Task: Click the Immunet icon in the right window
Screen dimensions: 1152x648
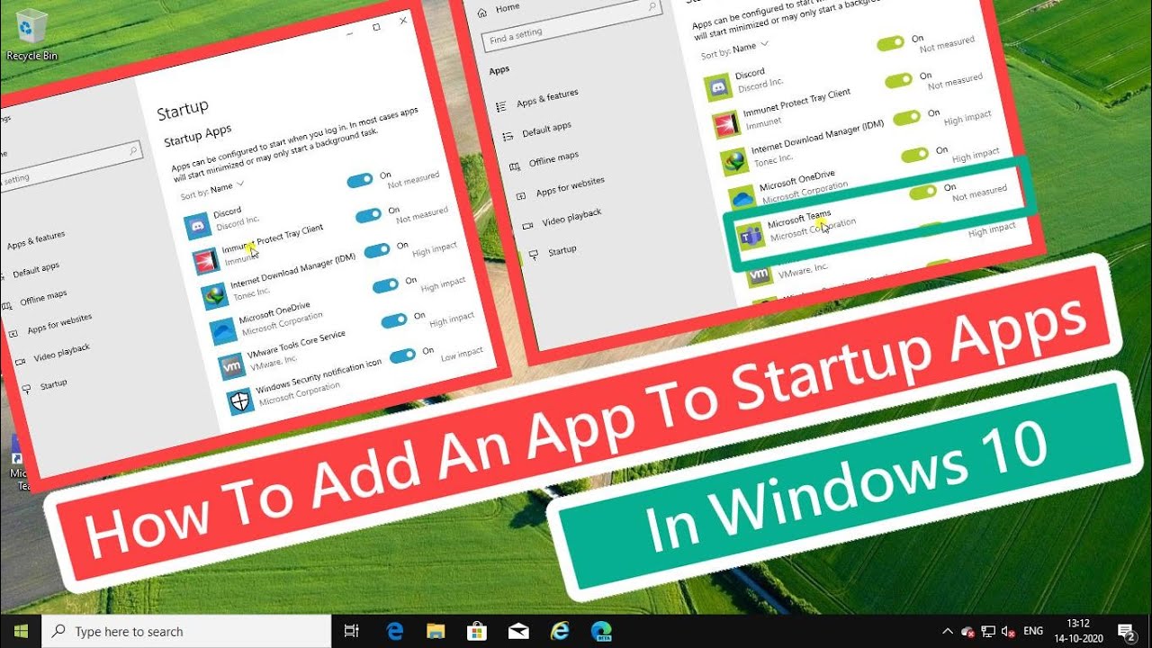Action: click(725, 124)
